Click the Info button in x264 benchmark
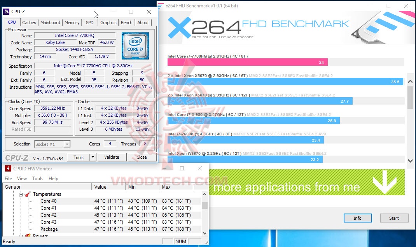416x247 pixels. 357,218
